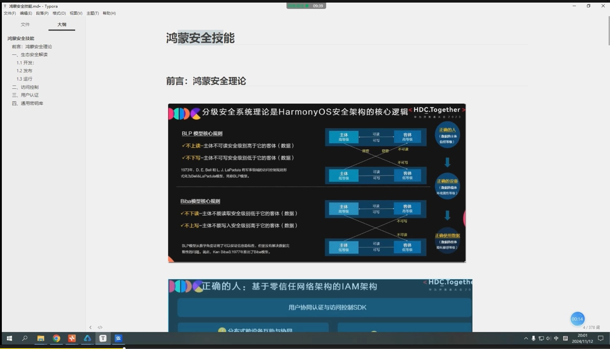610x349 pixels.
Task: Expand hidden tray icons with the chevron
Action: pyautogui.click(x=526, y=338)
